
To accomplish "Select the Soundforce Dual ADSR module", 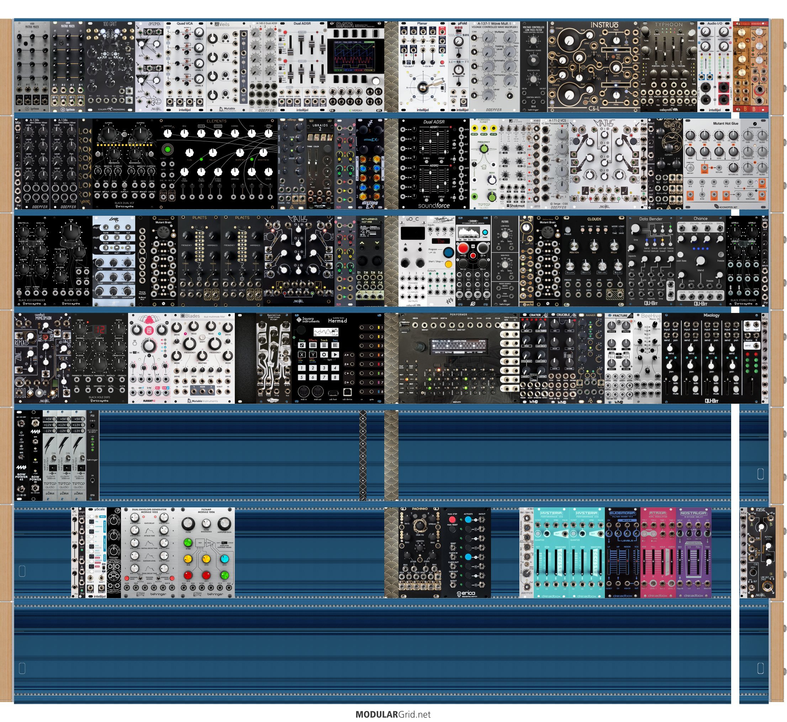I will point(434,164).
